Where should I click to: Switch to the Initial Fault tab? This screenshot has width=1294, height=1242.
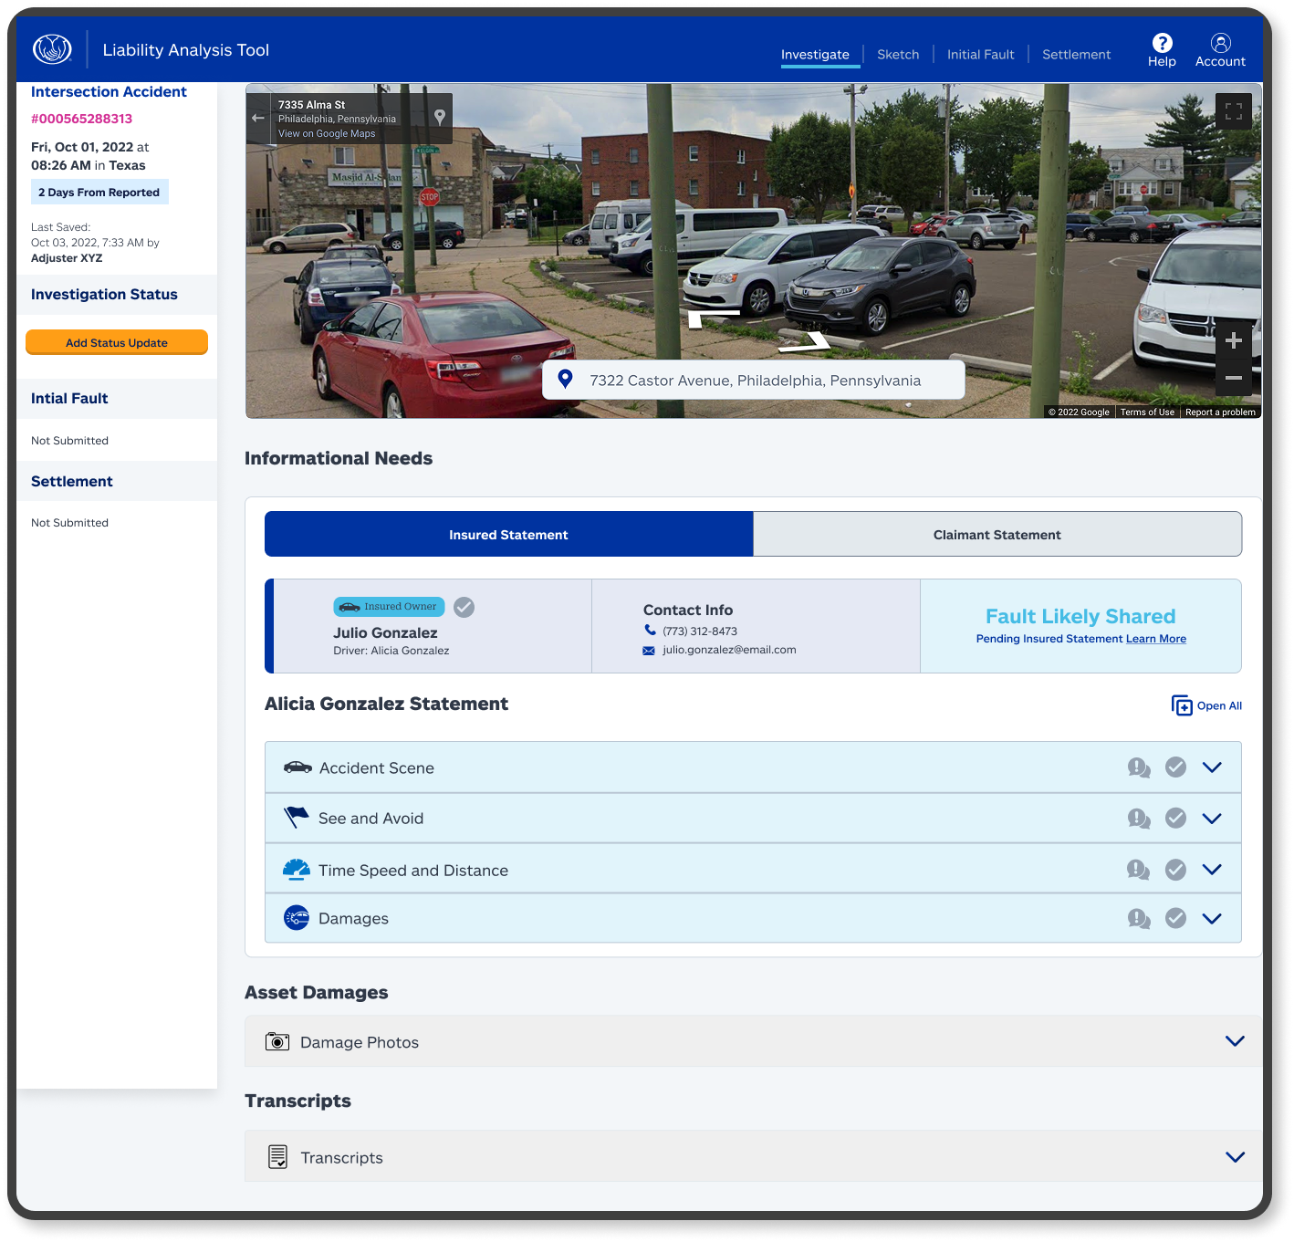[x=981, y=55]
